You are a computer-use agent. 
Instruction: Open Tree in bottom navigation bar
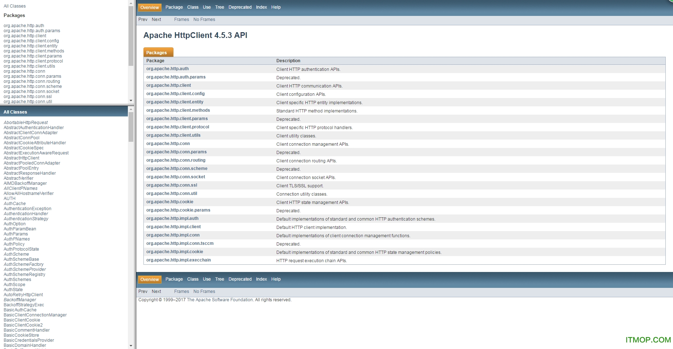pos(220,279)
